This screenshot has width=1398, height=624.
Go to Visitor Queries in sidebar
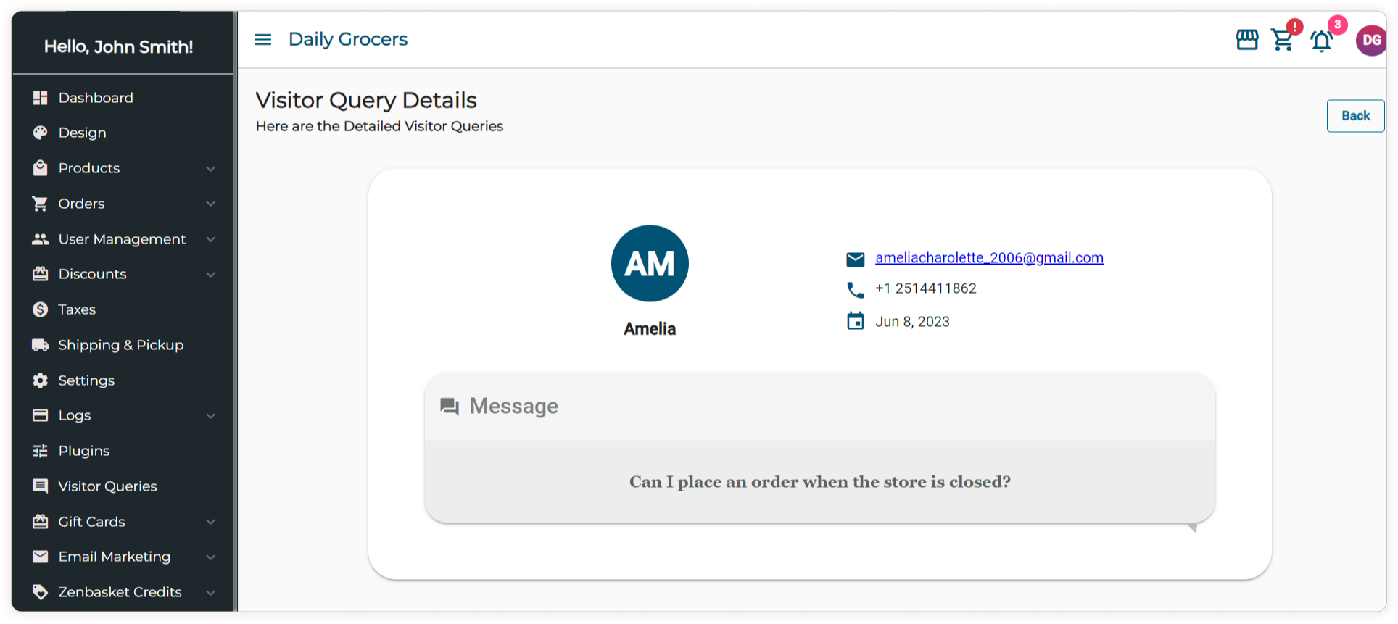[107, 486]
